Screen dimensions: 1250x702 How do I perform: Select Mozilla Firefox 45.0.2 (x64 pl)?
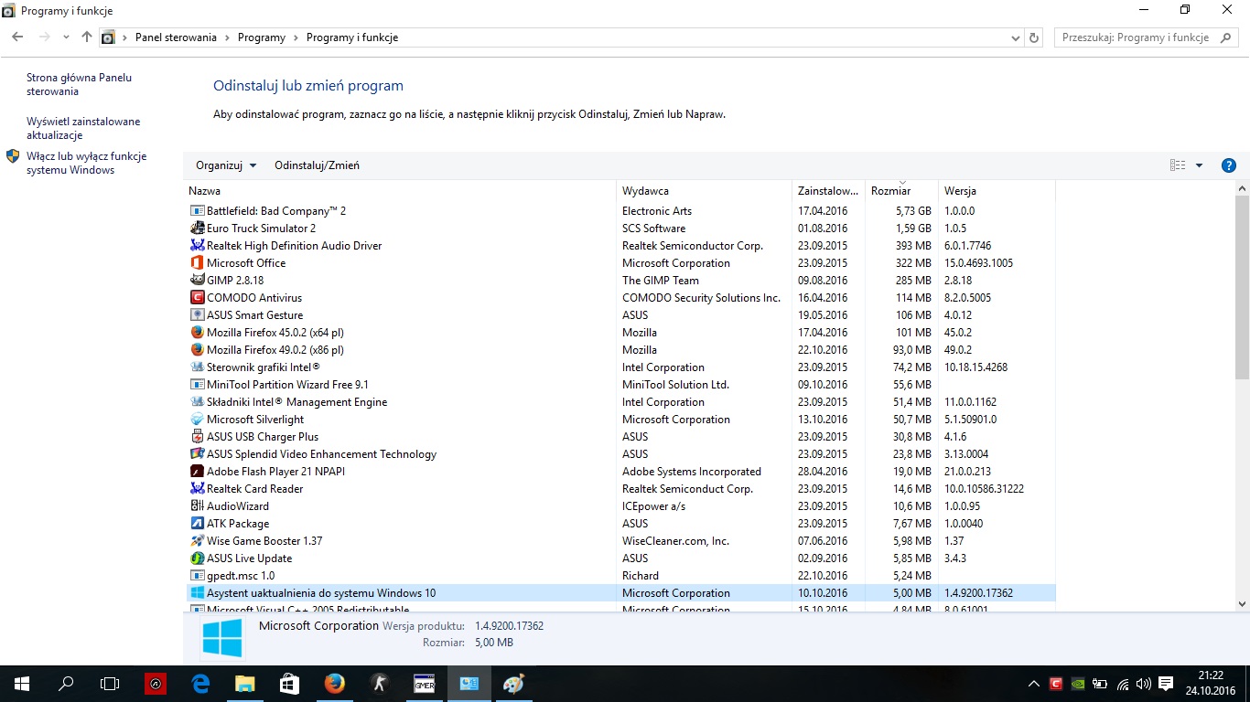click(620, 333)
